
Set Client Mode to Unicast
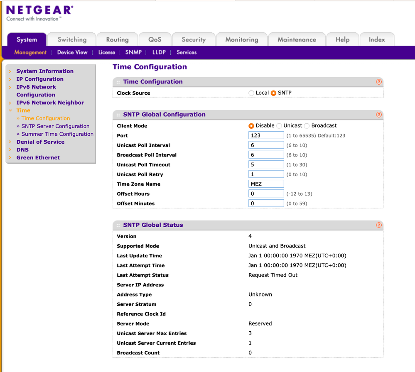(279, 126)
